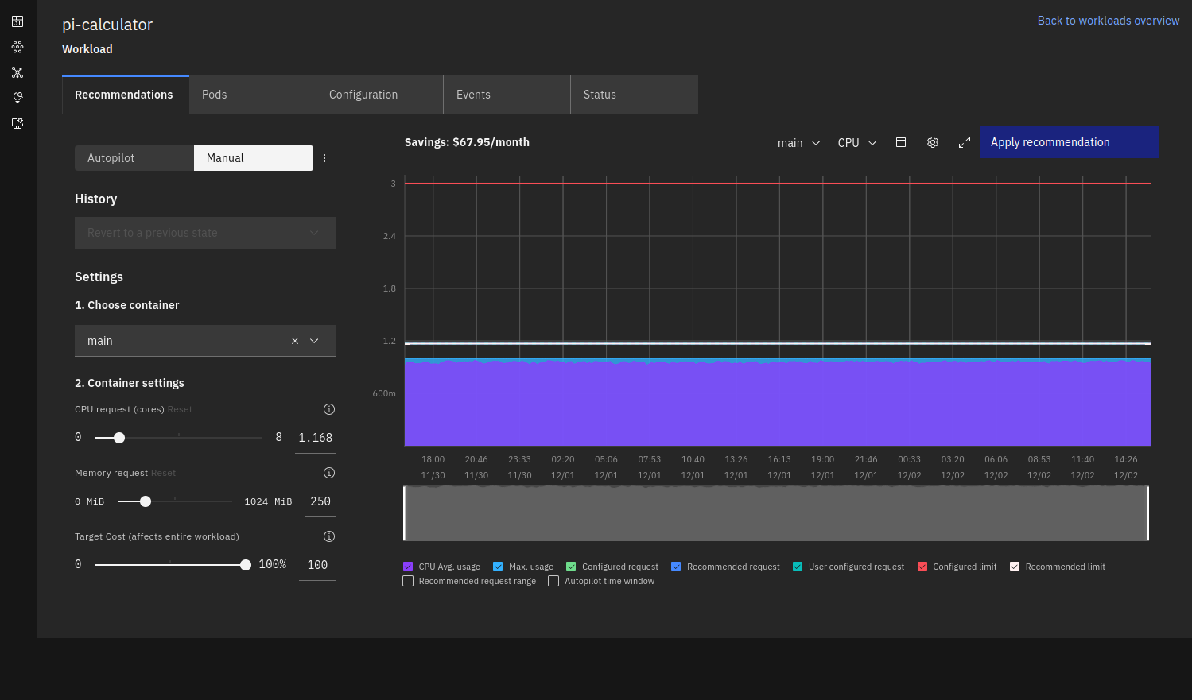Uncheck CPU Avg. usage legend checkbox

tap(408, 567)
